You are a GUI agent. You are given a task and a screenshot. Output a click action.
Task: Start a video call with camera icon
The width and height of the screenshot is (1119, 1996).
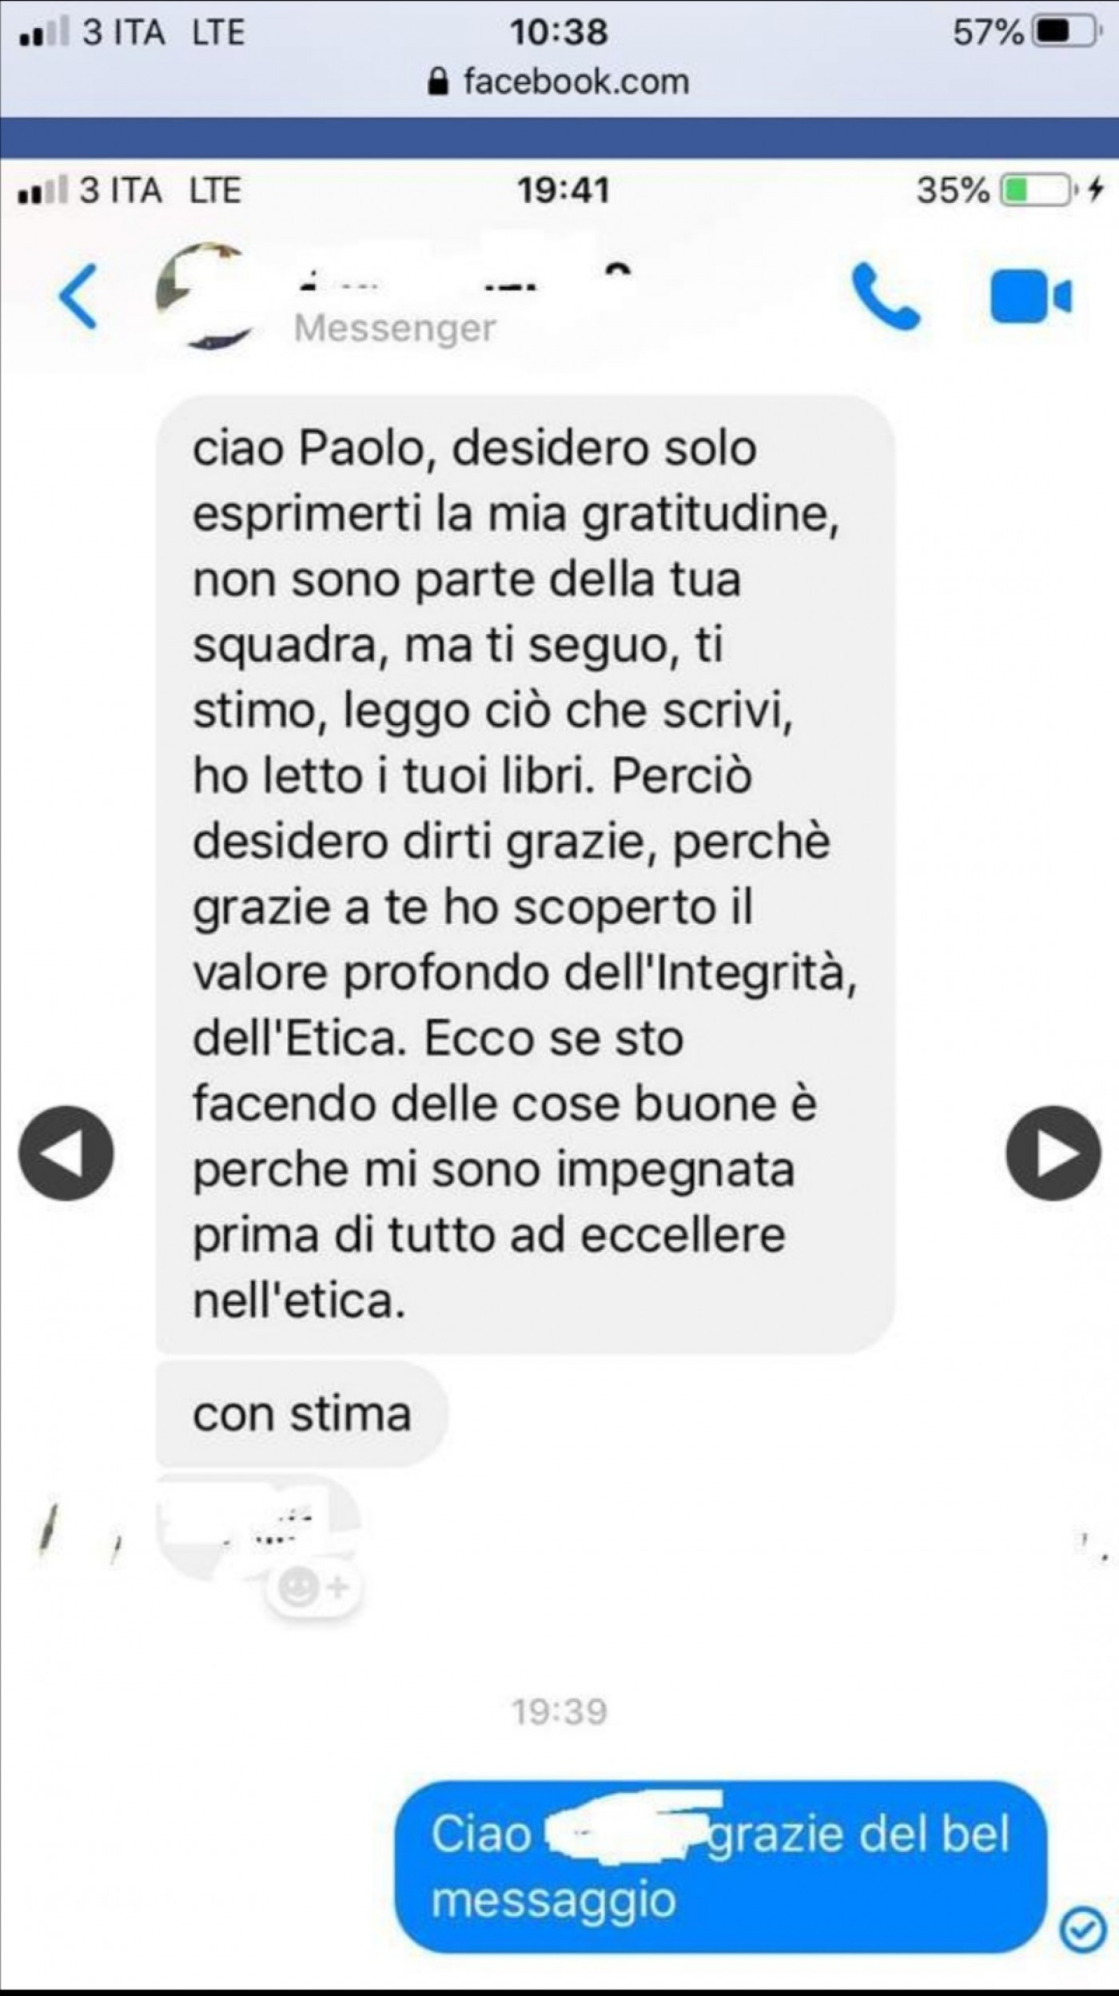[1030, 297]
